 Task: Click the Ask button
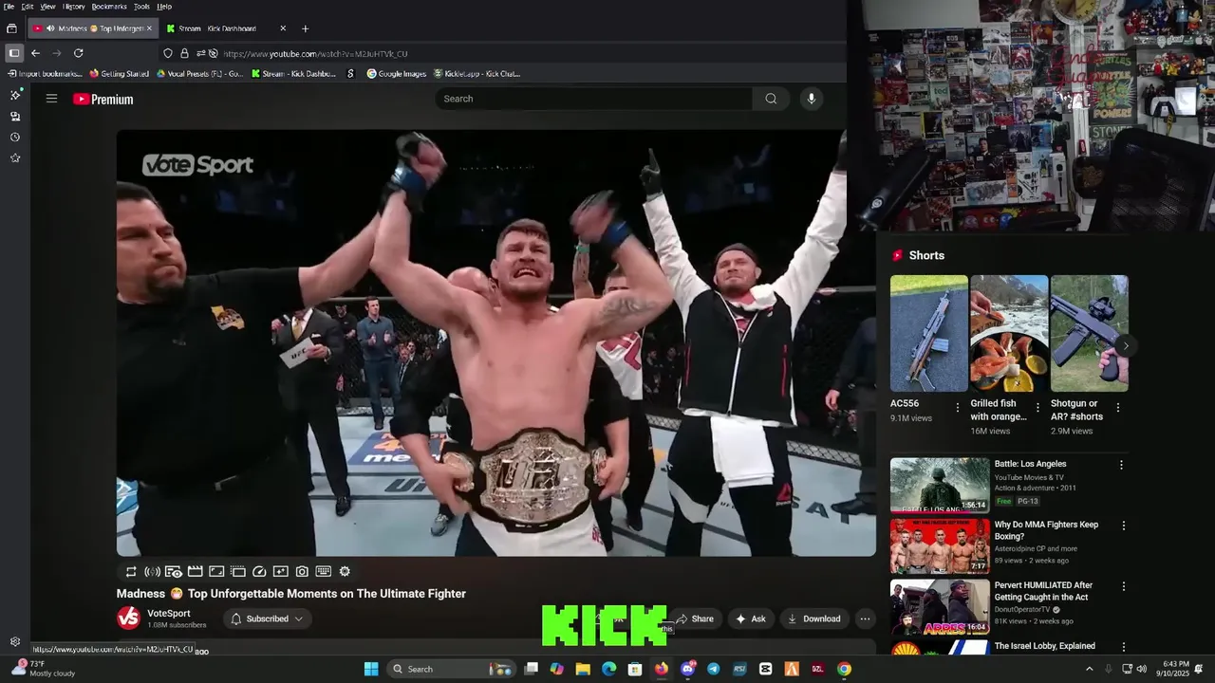pos(750,618)
